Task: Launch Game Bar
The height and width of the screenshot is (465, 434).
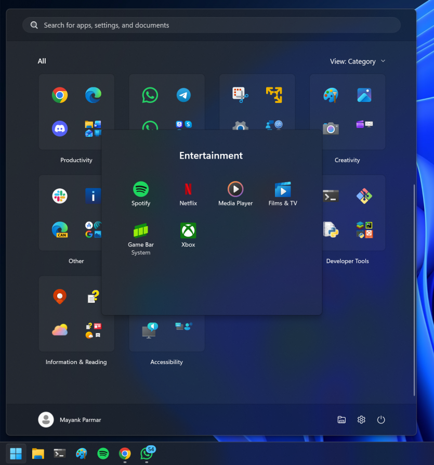Action: pyautogui.click(x=140, y=230)
